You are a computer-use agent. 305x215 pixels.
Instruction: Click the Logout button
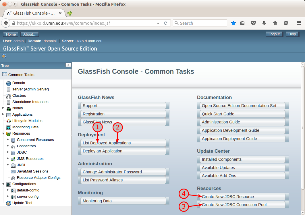click(x=274, y=34)
